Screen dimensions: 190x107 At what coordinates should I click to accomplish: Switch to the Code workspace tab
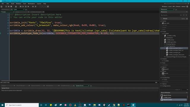tap(18, 9)
